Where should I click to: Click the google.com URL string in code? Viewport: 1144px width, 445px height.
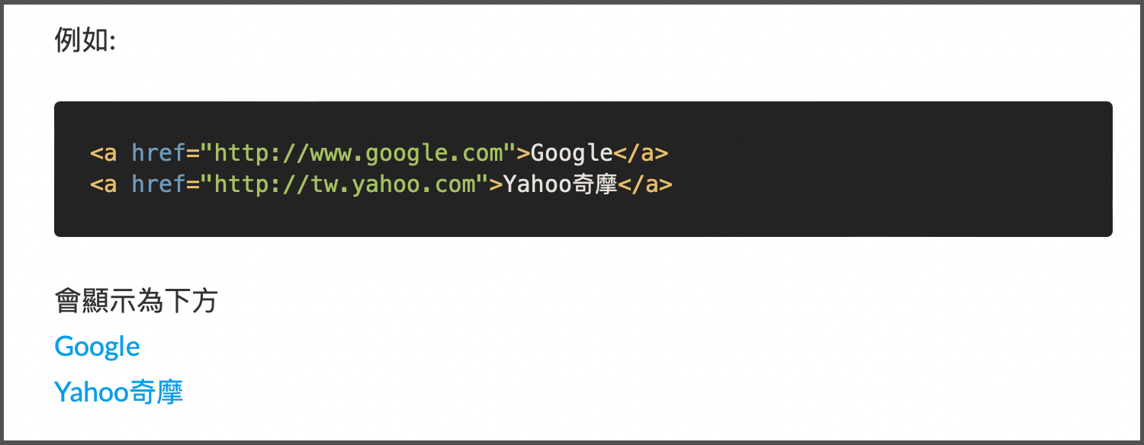click(358, 153)
